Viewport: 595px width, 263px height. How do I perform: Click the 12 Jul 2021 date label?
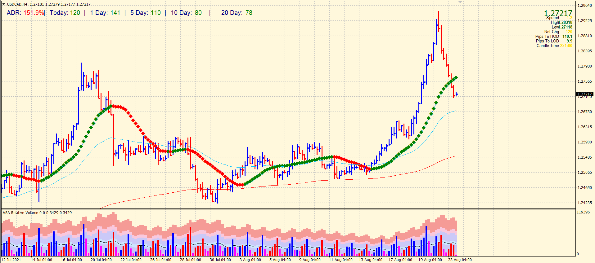[11, 260]
